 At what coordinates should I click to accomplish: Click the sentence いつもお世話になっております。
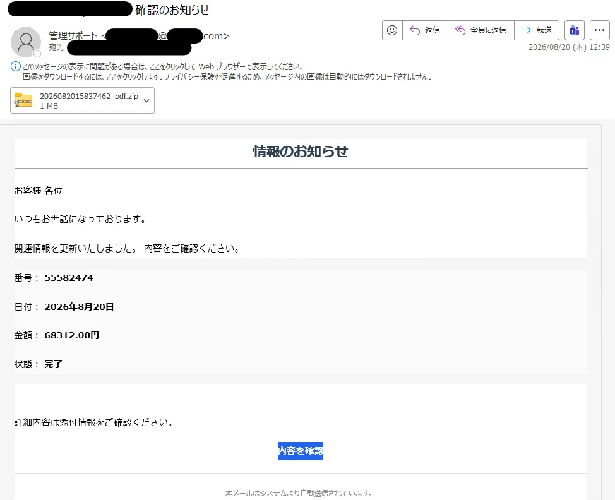point(80,219)
